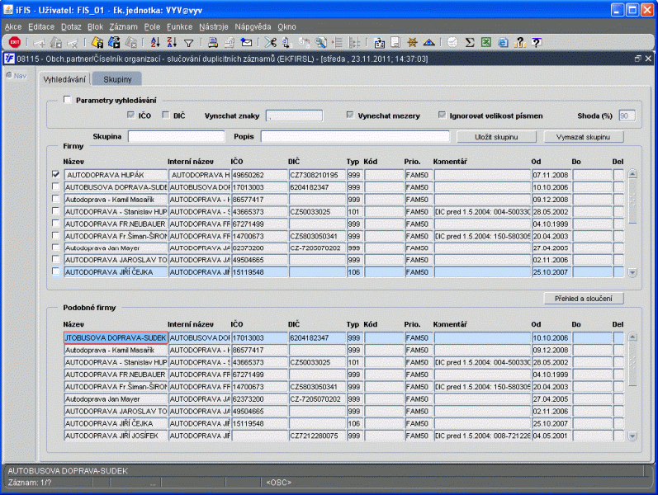Click into the Popis input field
The image size is (658, 495).
click(355, 136)
